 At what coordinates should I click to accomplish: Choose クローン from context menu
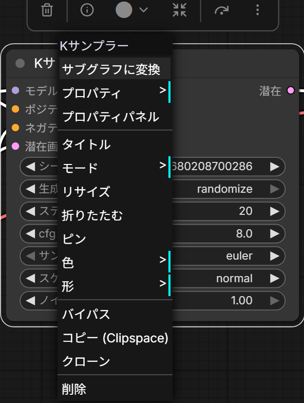click(115, 361)
